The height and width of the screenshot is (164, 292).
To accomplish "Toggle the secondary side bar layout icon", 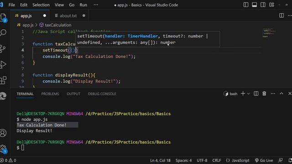I will click(263, 5).
